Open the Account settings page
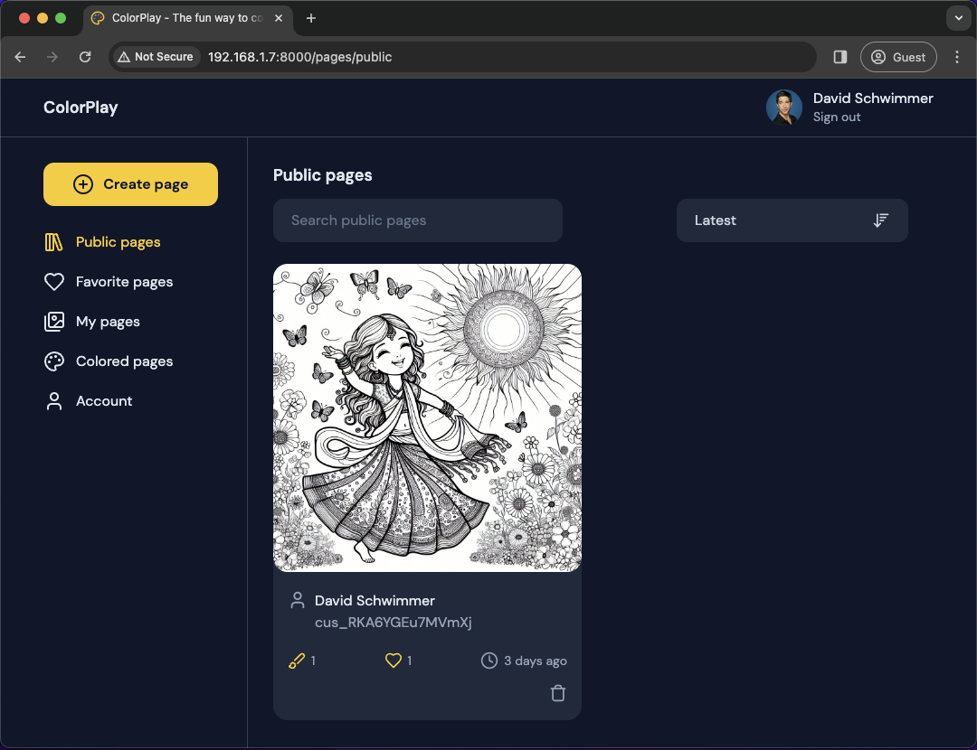977x750 pixels. [104, 401]
